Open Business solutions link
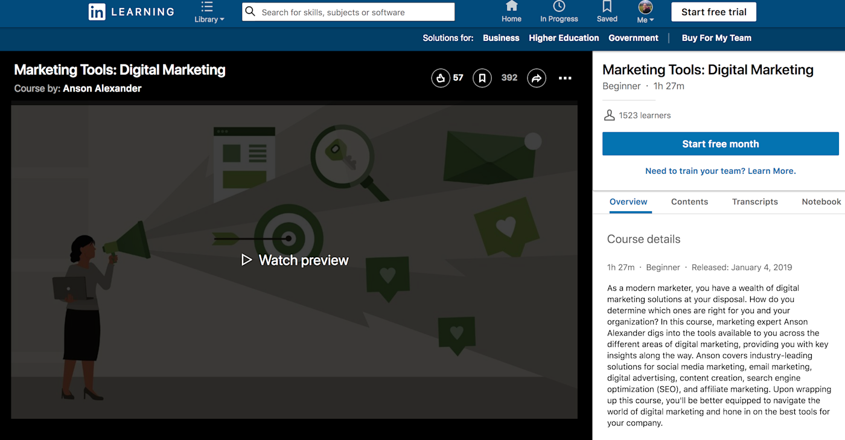The image size is (845, 440). (501, 38)
